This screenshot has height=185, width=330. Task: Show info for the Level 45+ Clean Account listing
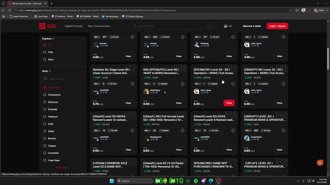[x=132, y=84]
